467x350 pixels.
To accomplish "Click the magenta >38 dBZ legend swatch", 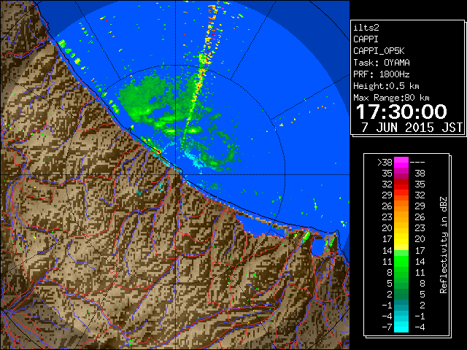I will tap(401, 163).
